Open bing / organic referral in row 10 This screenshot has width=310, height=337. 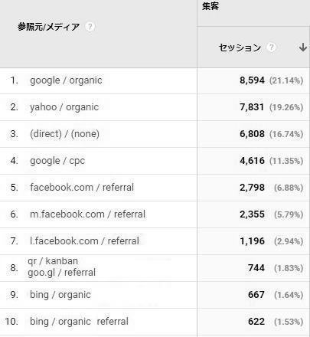[x=79, y=322]
